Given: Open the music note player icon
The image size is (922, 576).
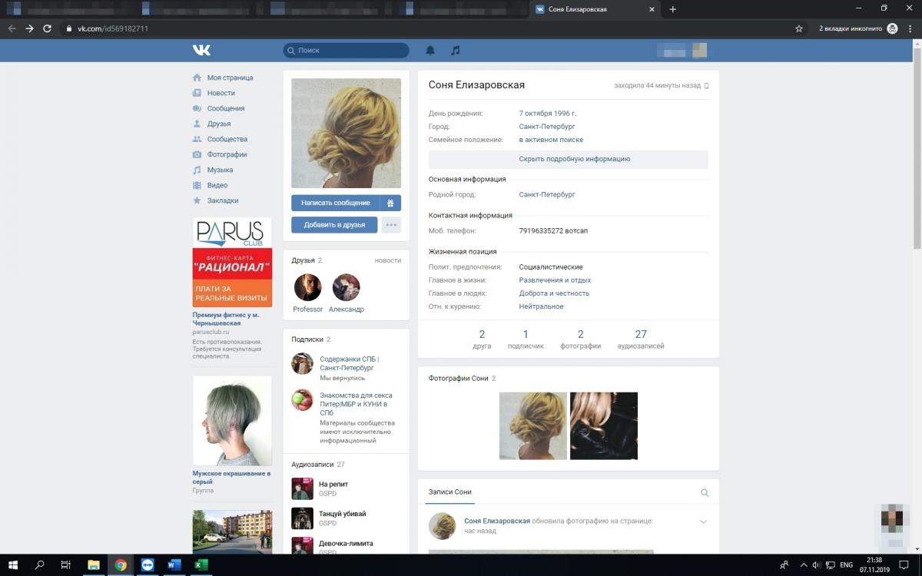Looking at the screenshot, I should [x=456, y=50].
